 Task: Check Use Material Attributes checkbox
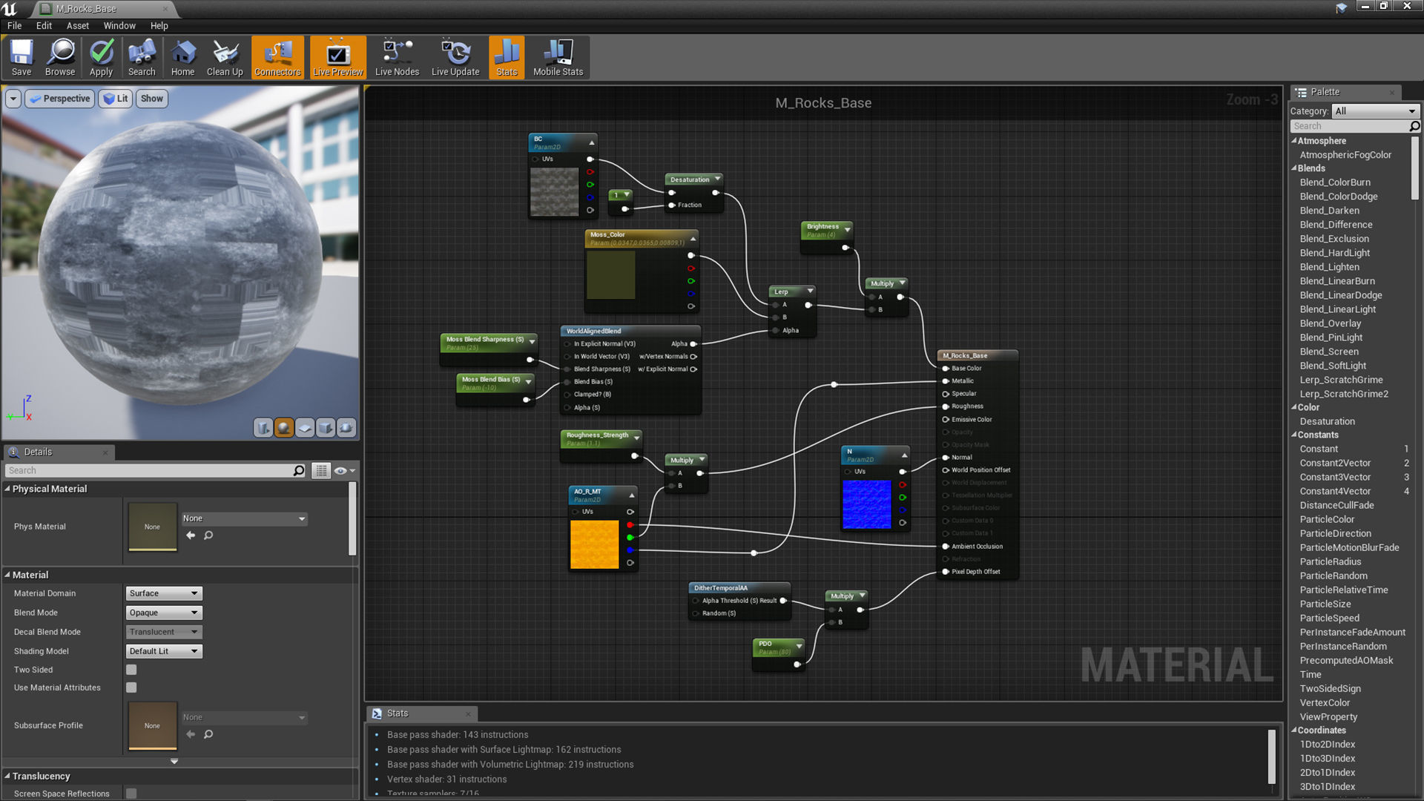point(131,688)
